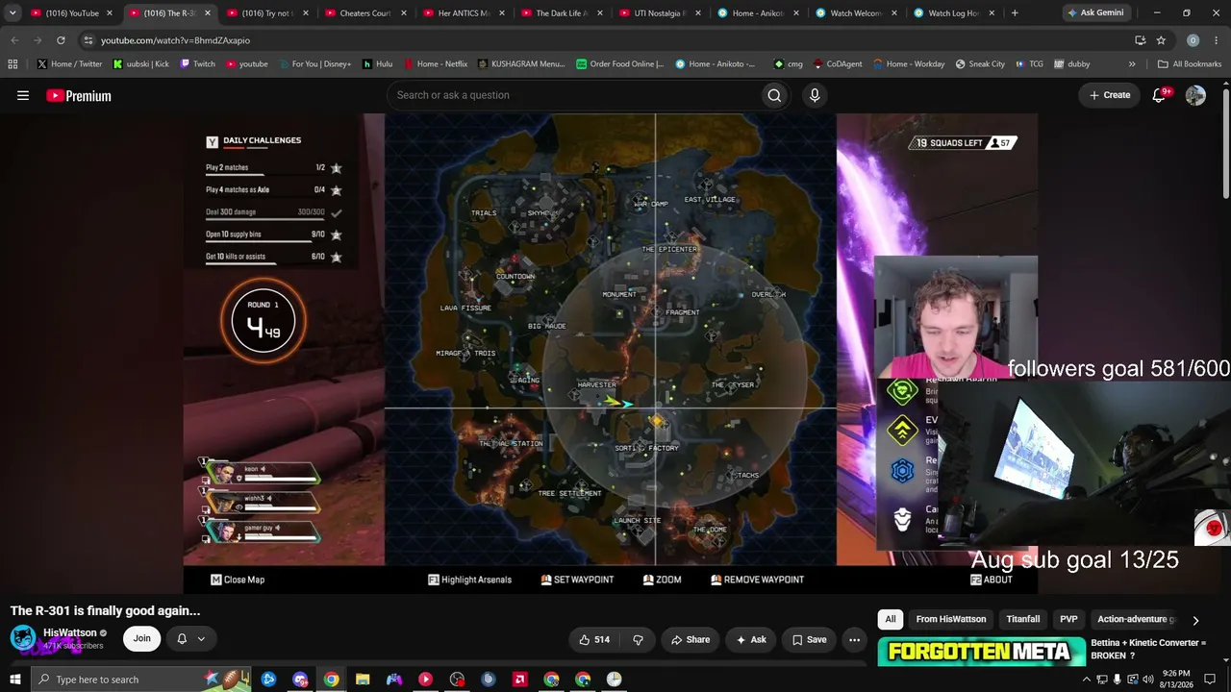Open a new browser tab
This screenshot has width=1231, height=692.
pyautogui.click(x=1015, y=13)
